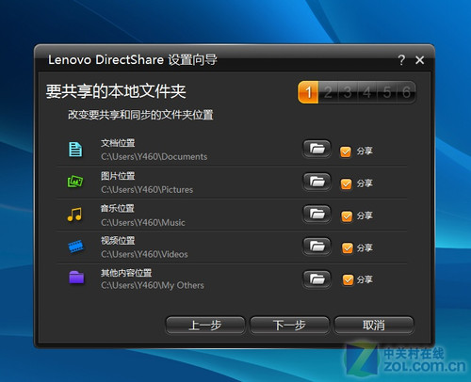Continue with 下一步 button

tap(289, 326)
